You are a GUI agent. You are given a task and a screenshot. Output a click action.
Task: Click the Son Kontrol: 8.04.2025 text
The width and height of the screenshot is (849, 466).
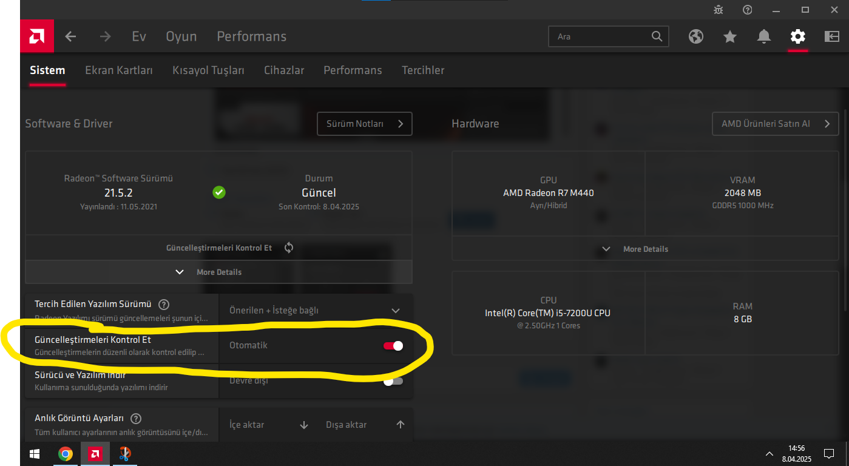319,207
